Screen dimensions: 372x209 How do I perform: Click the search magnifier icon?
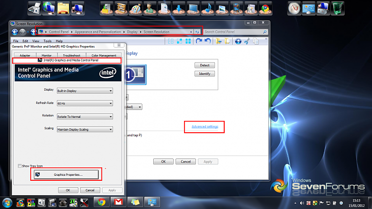[x=265, y=32]
